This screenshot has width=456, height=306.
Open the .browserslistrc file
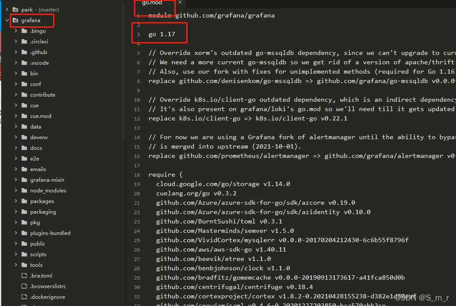(x=48, y=286)
